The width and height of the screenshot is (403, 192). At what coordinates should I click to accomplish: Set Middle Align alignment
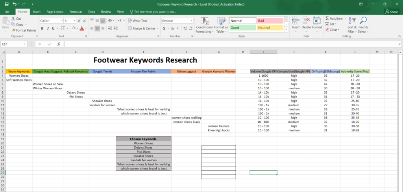pyautogui.click(x=97, y=21)
